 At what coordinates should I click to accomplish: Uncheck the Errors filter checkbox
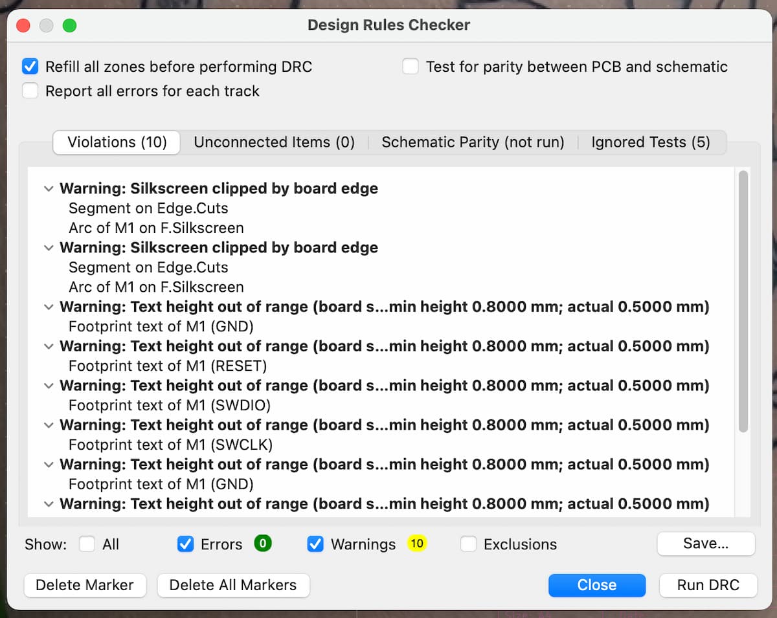186,544
